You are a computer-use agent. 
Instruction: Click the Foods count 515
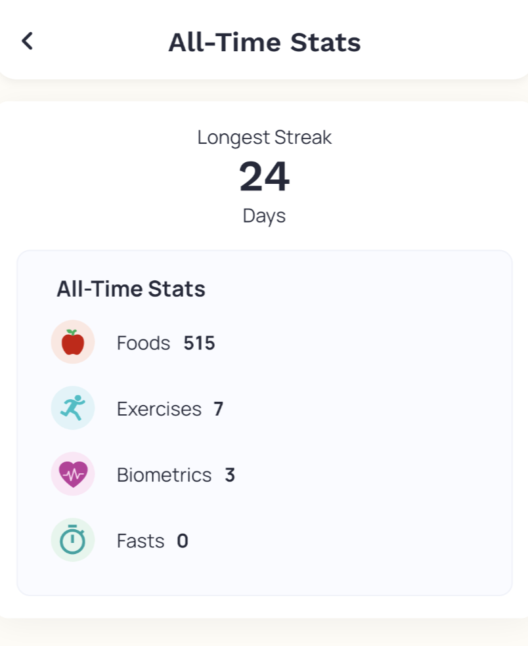point(199,343)
